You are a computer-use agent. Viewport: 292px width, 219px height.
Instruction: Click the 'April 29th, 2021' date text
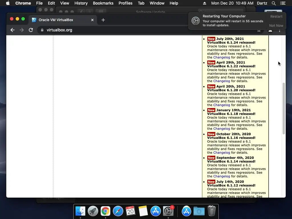(230, 62)
